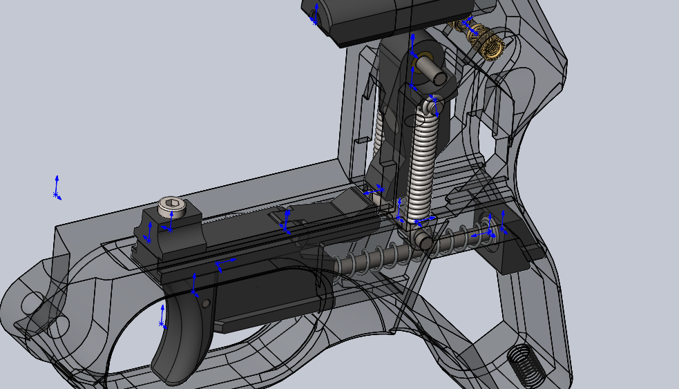The height and width of the screenshot is (389, 679).
Task: Select the coordinate triad beside the trigger
Action: [163, 316]
